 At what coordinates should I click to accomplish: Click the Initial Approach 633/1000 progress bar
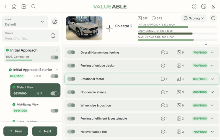coord(177,27)
